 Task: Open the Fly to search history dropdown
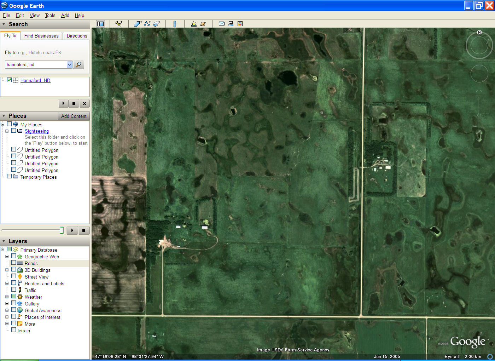69,64
